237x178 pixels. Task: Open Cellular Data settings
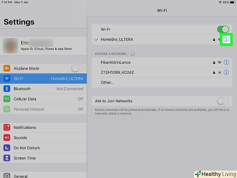(x=43, y=99)
